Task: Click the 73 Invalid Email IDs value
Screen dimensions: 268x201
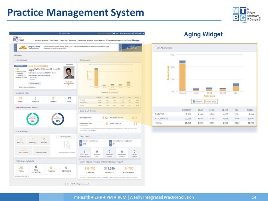Action: tap(135, 123)
